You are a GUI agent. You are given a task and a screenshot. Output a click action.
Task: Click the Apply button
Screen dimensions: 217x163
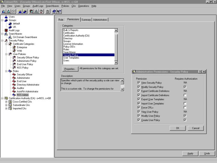190,153
